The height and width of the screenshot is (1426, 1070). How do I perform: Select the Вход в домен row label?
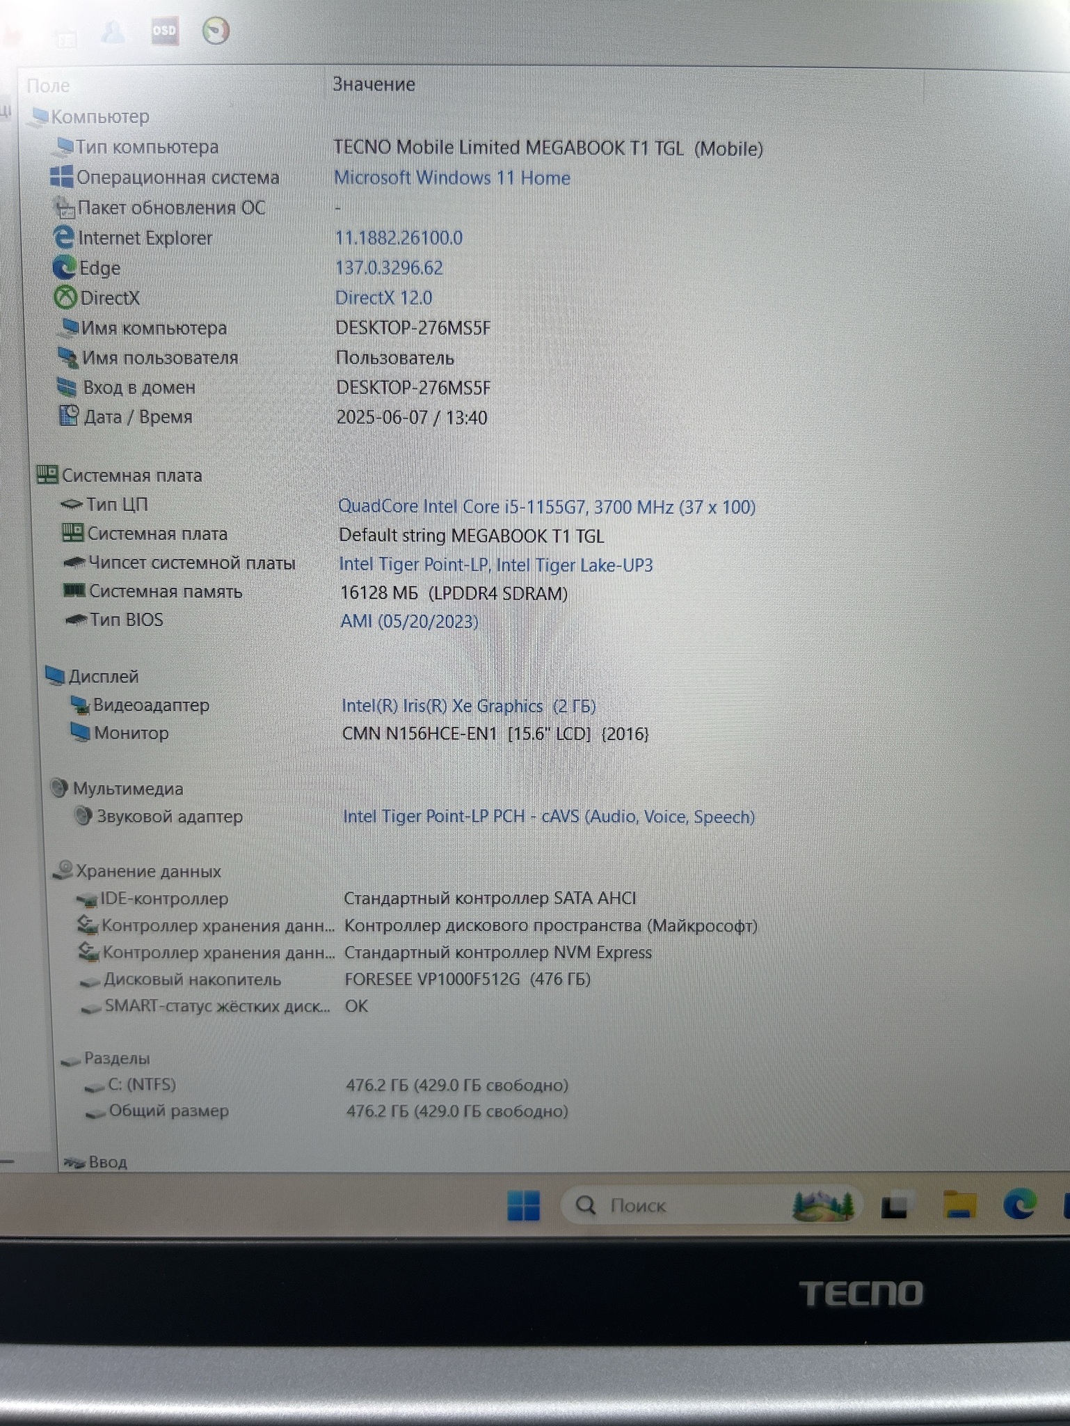(139, 387)
